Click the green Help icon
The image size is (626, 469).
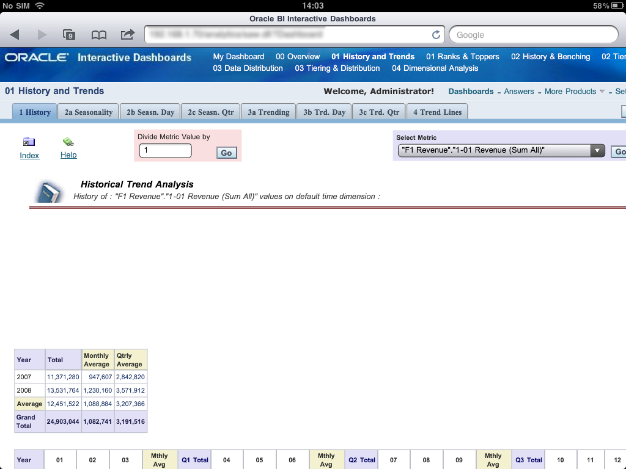68,142
